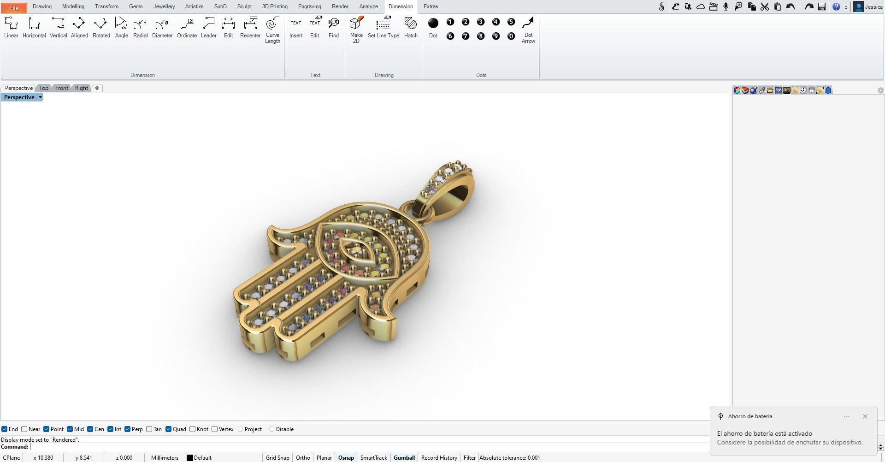Select the Leader annotation tool

tap(208, 28)
